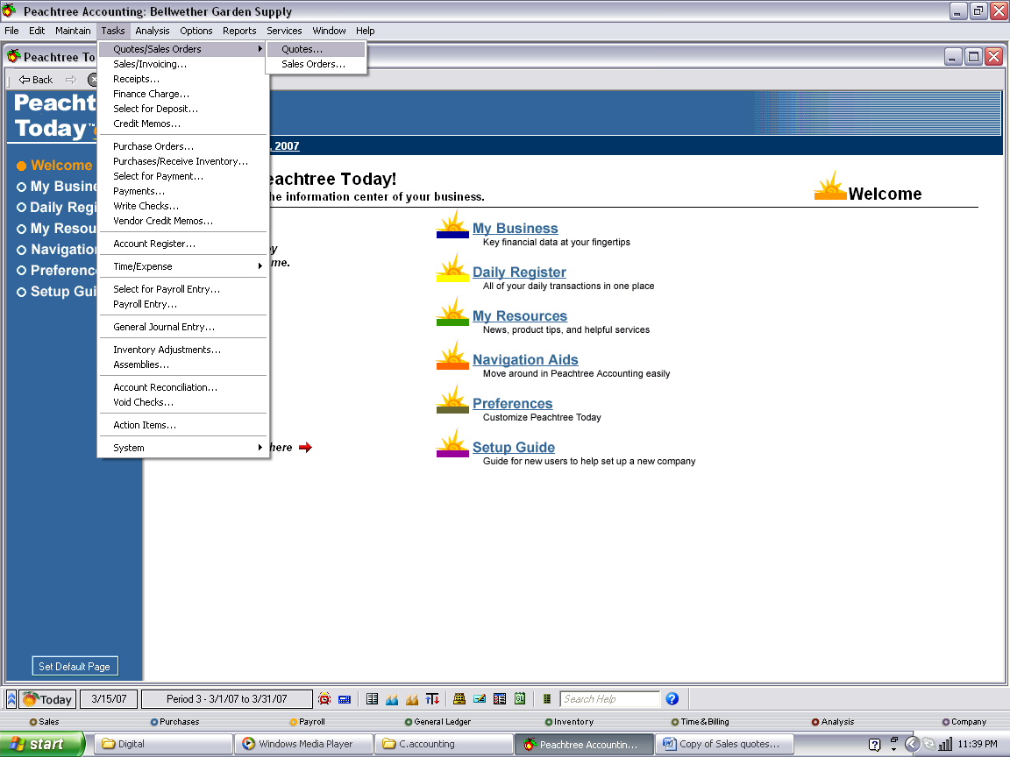The height and width of the screenshot is (757, 1010).
Task: Click the blue question mark help icon
Action: click(672, 699)
